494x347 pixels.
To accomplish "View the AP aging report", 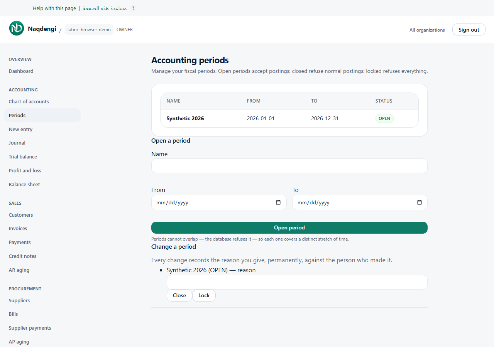I will tap(19, 342).
